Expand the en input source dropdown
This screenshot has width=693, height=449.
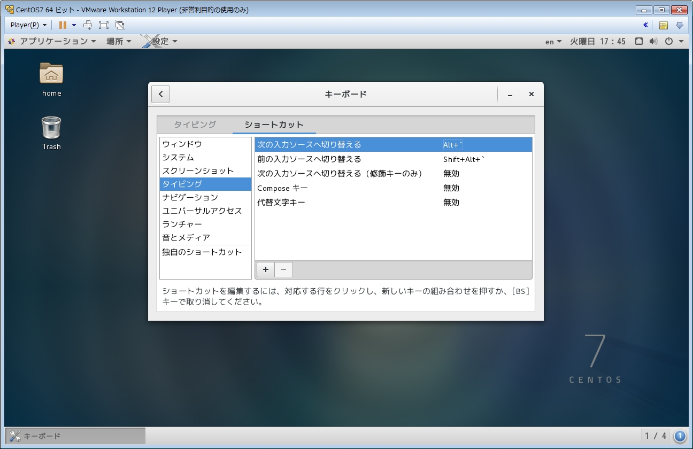553,42
